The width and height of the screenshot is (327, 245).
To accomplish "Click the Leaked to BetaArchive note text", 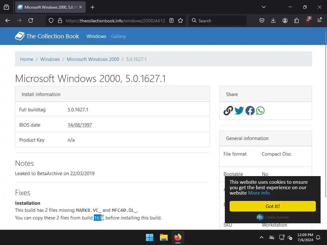I will (x=55, y=173).
